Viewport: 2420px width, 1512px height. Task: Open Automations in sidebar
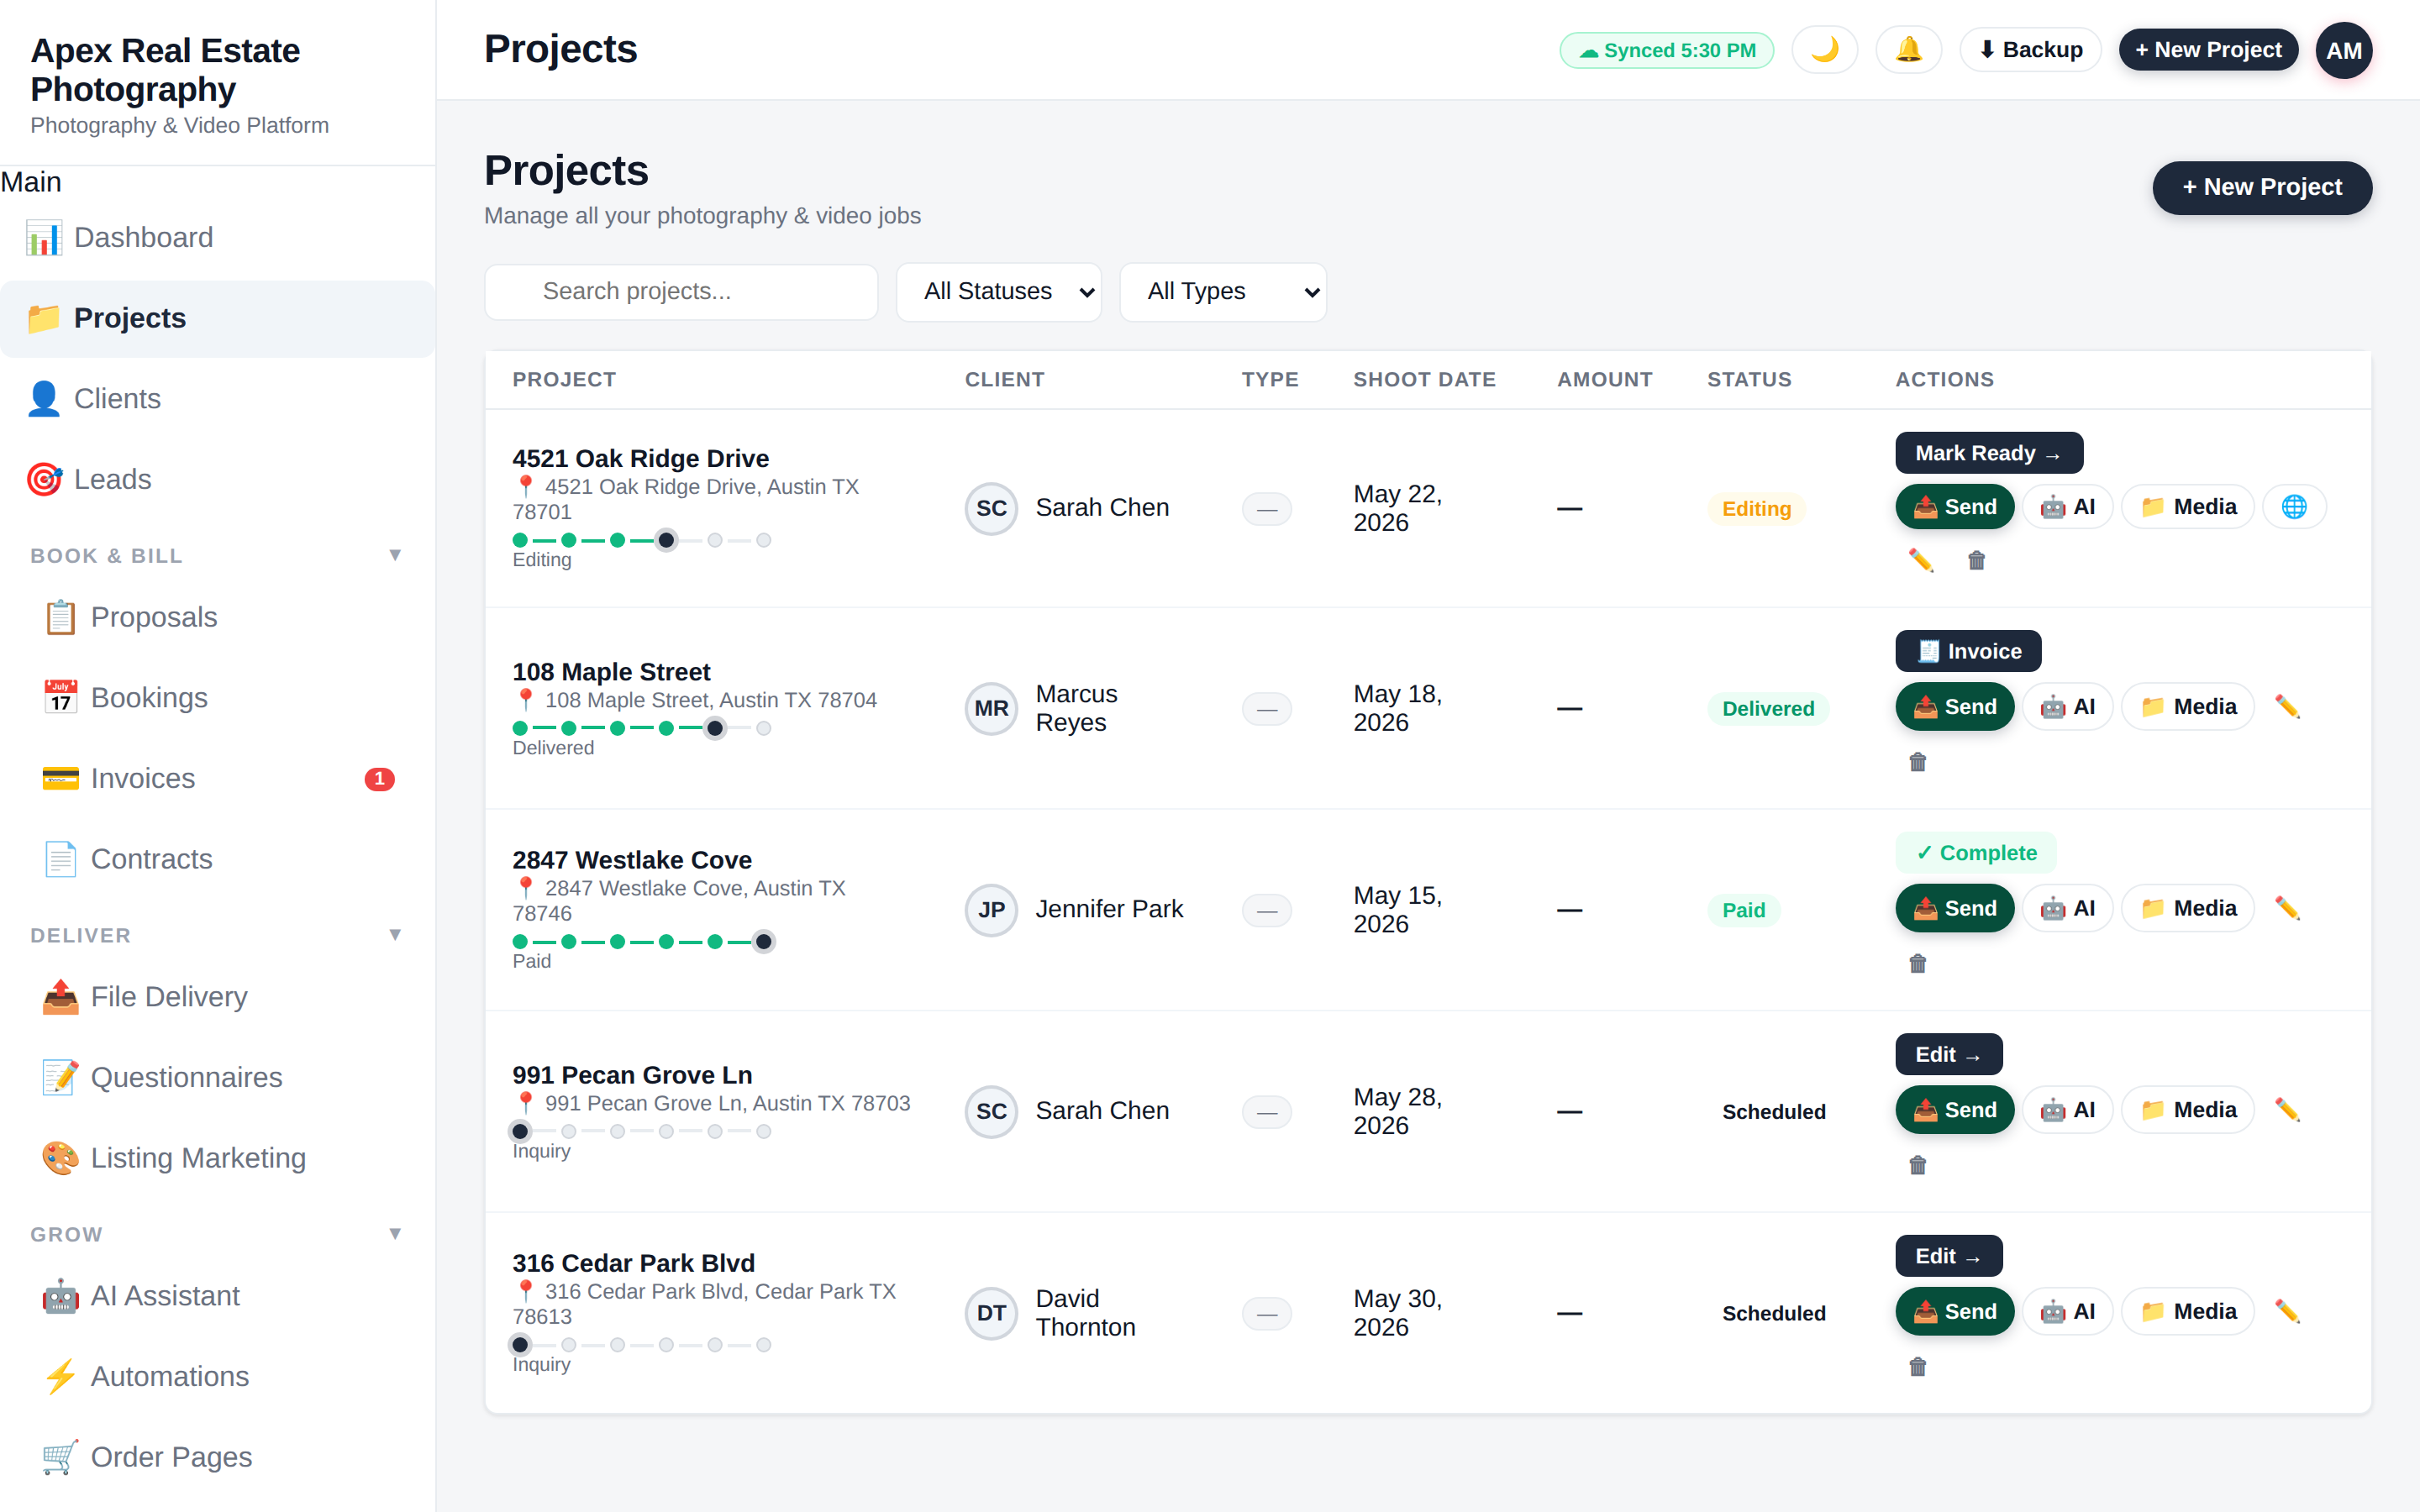[x=217, y=1377]
